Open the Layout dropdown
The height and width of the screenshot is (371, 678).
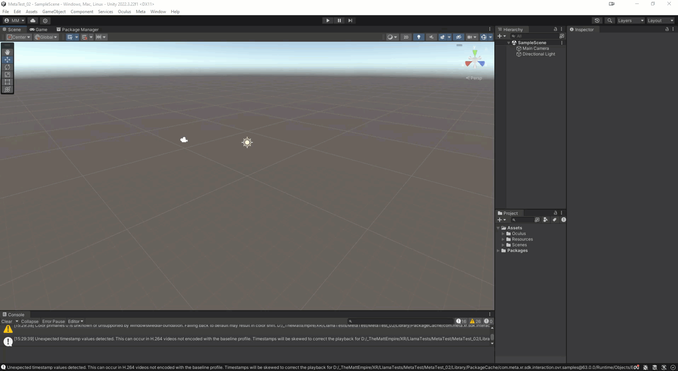[x=660, y=21]
